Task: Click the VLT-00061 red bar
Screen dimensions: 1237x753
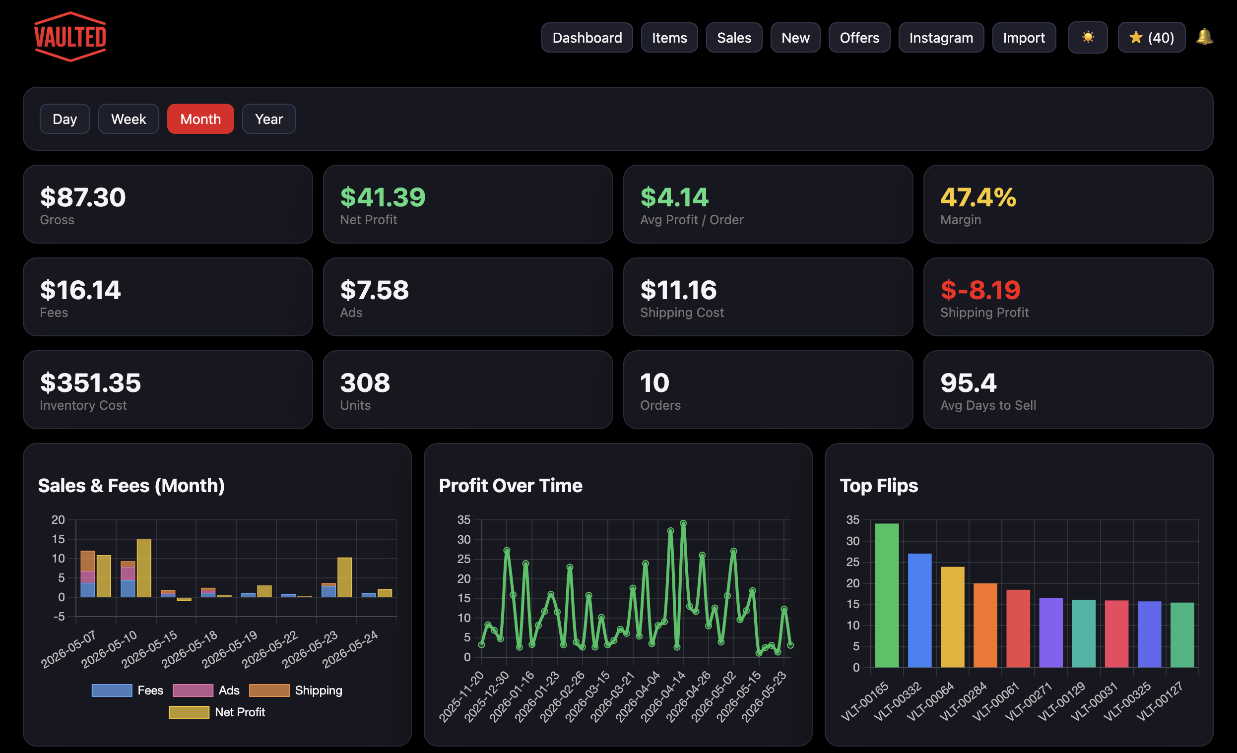Action: pos(1018,629)
